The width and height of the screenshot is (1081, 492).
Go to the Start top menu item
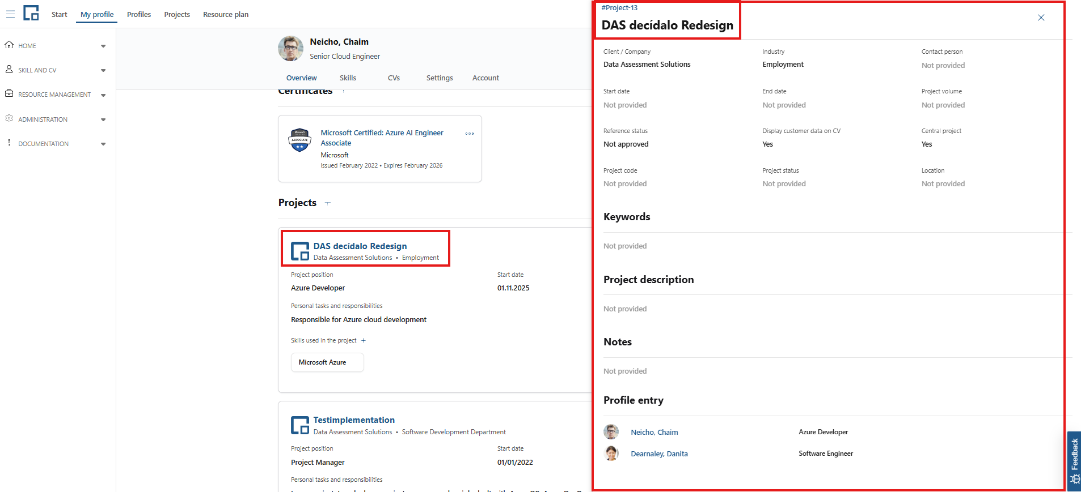click(x=60, y=14)
